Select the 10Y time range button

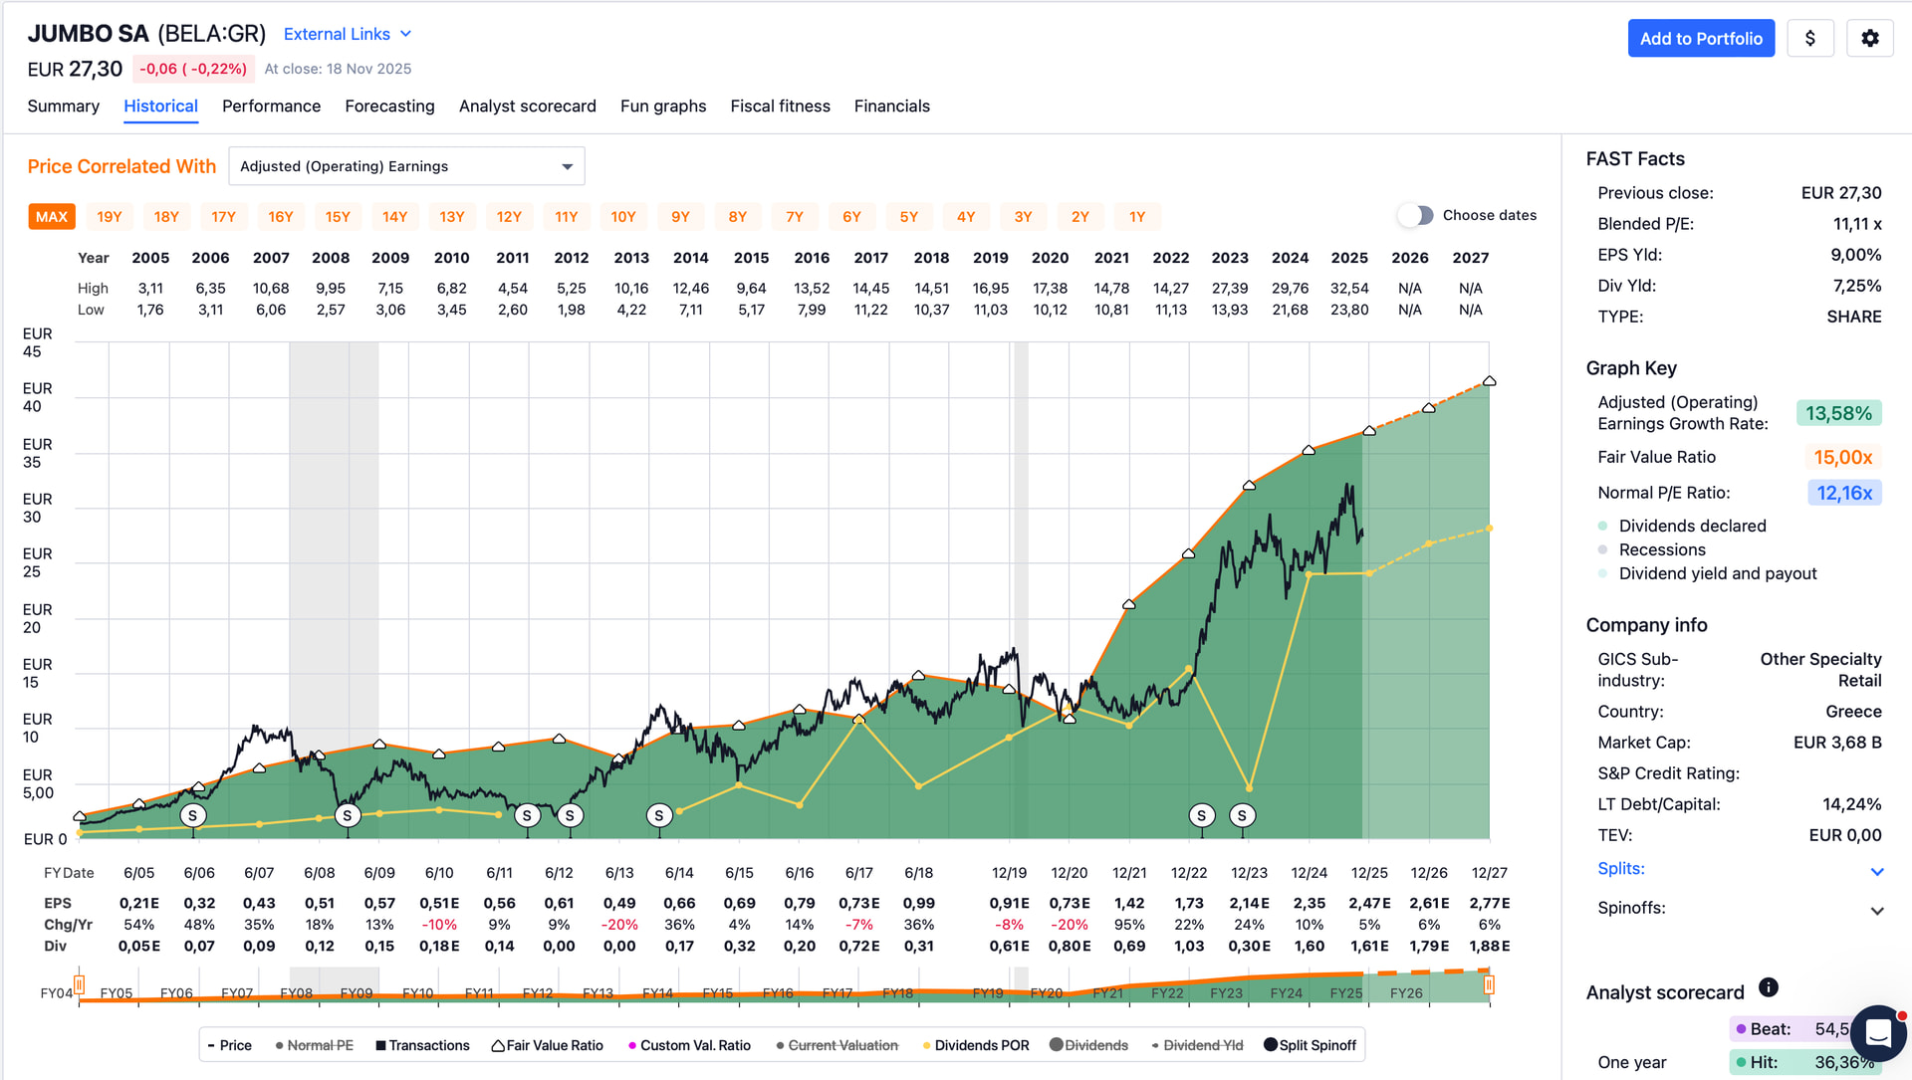click(x=623, y=217)
